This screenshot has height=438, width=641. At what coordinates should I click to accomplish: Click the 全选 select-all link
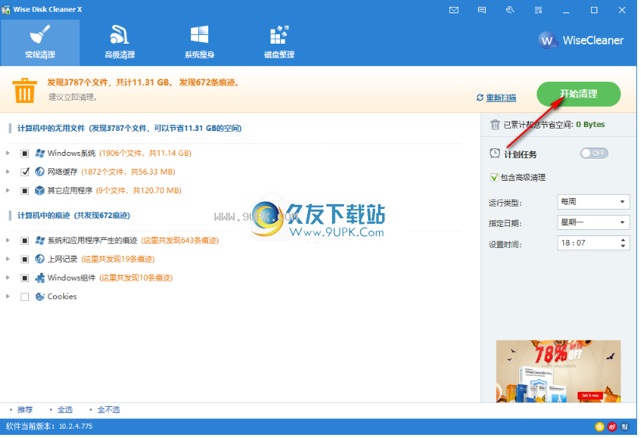pos(65,410)
